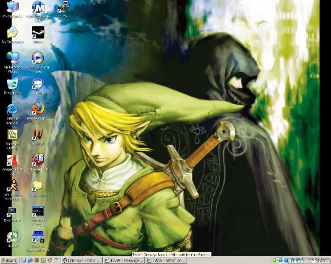
Task: Expand the Quick Launch overflow chevron
Action: pos(57,260)
